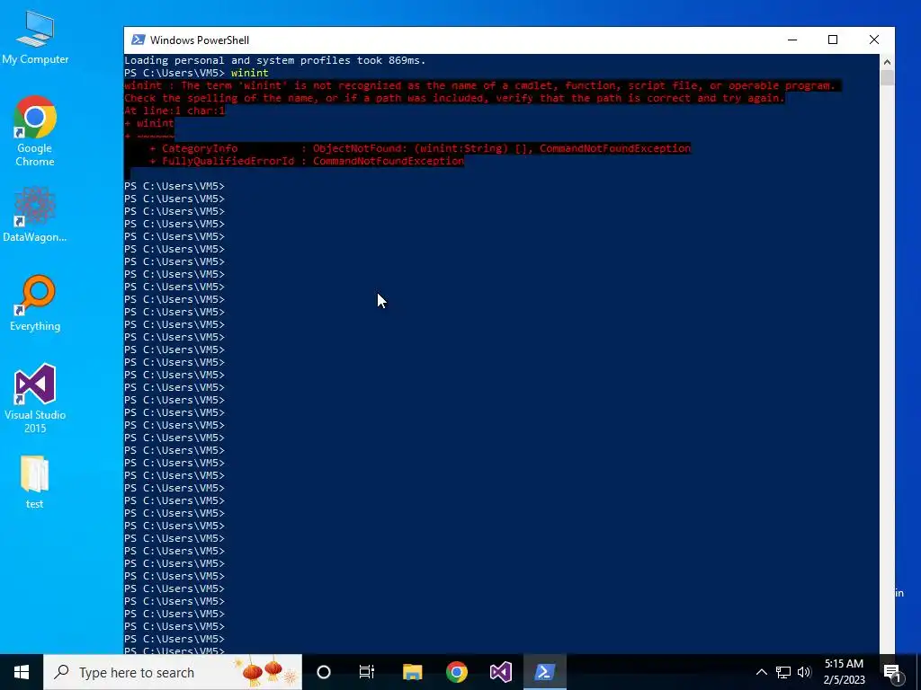Show hidden system tray icons
921x690 pixels.
(761, 672)
